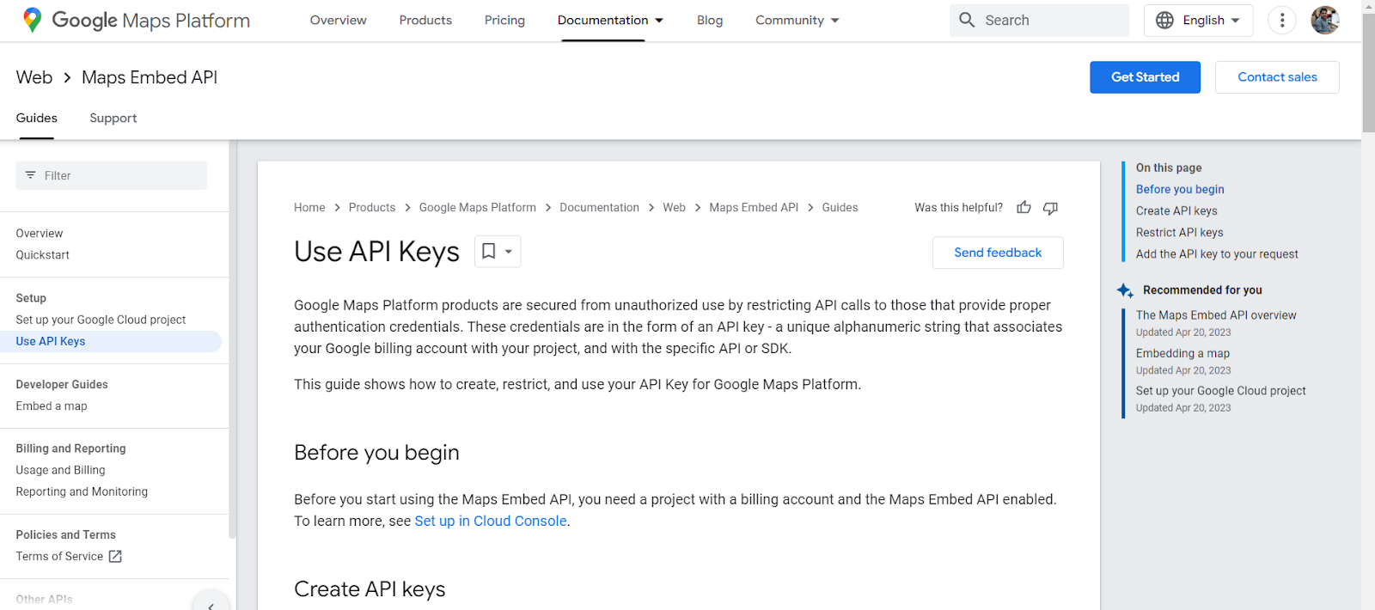Jump to Restrict API keys in On this page
The height and width of the screenshot is (610, 1375).
[x=1179, y=232]
